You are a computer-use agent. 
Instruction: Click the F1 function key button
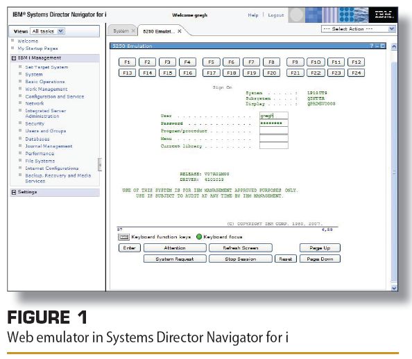(127, 62)
